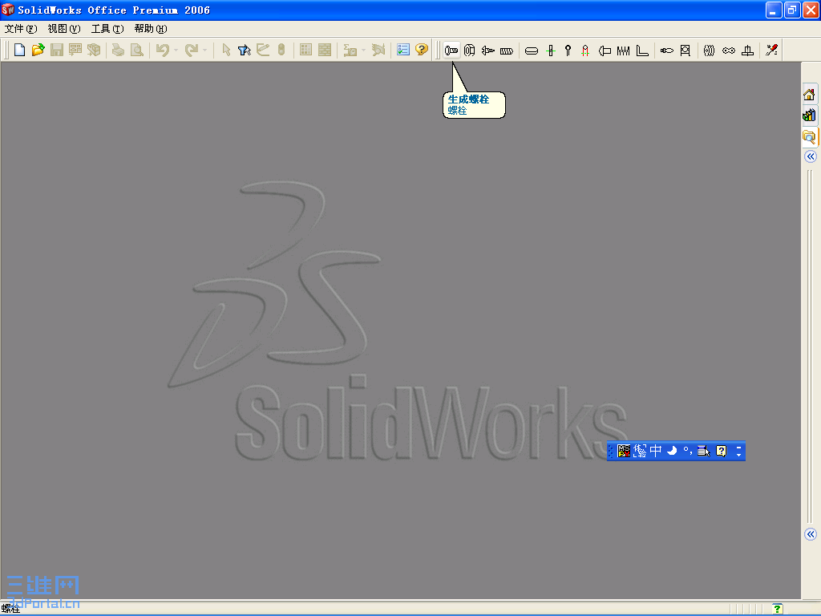This screenshot has width=821, height=616.
Task: Click the Undo arrow icon
Action: [163, 50]
